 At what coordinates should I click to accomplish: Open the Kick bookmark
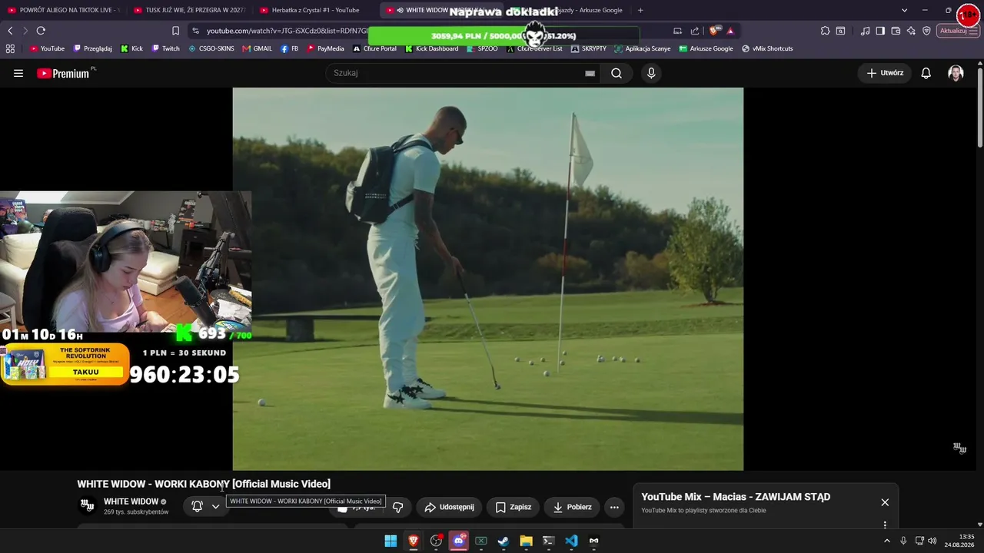131,48
